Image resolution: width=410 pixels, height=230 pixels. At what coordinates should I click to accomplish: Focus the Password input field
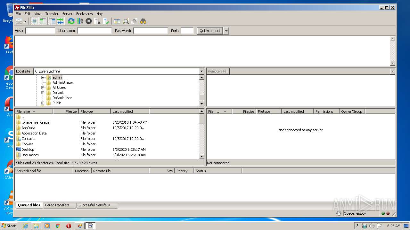tap(151, 31)
